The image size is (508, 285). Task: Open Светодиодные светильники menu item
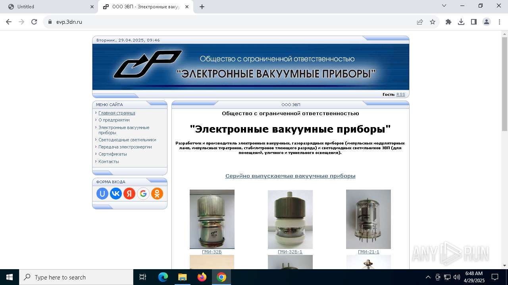coord(127,140)
